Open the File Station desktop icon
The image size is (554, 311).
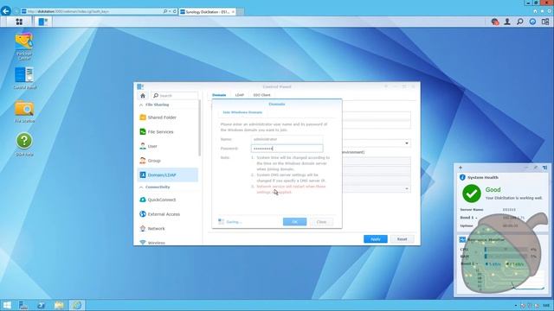[x=24, y=111]
